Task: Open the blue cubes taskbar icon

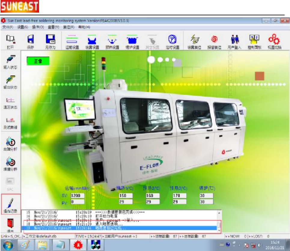Action: click(96, 245)
